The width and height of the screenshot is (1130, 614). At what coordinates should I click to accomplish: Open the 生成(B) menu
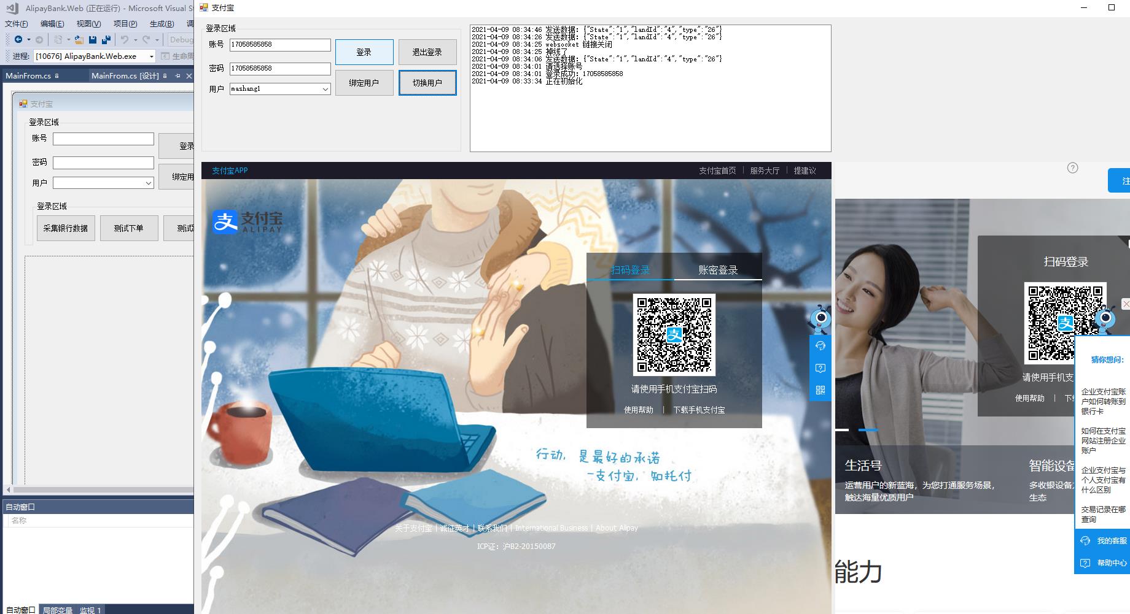click(x=162, y=24)
